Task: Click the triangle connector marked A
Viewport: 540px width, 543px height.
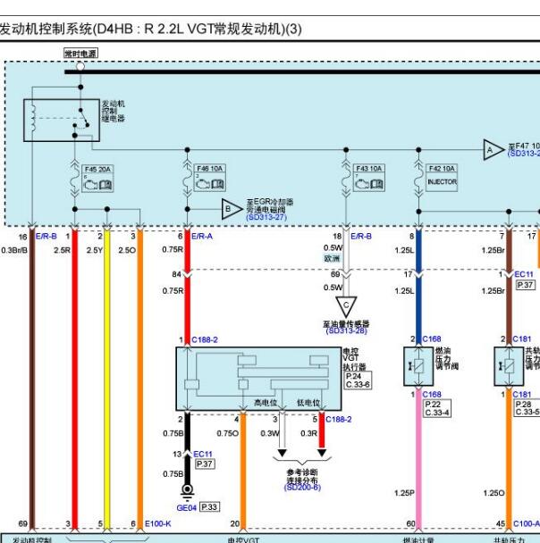Action: tap(494, 150)
